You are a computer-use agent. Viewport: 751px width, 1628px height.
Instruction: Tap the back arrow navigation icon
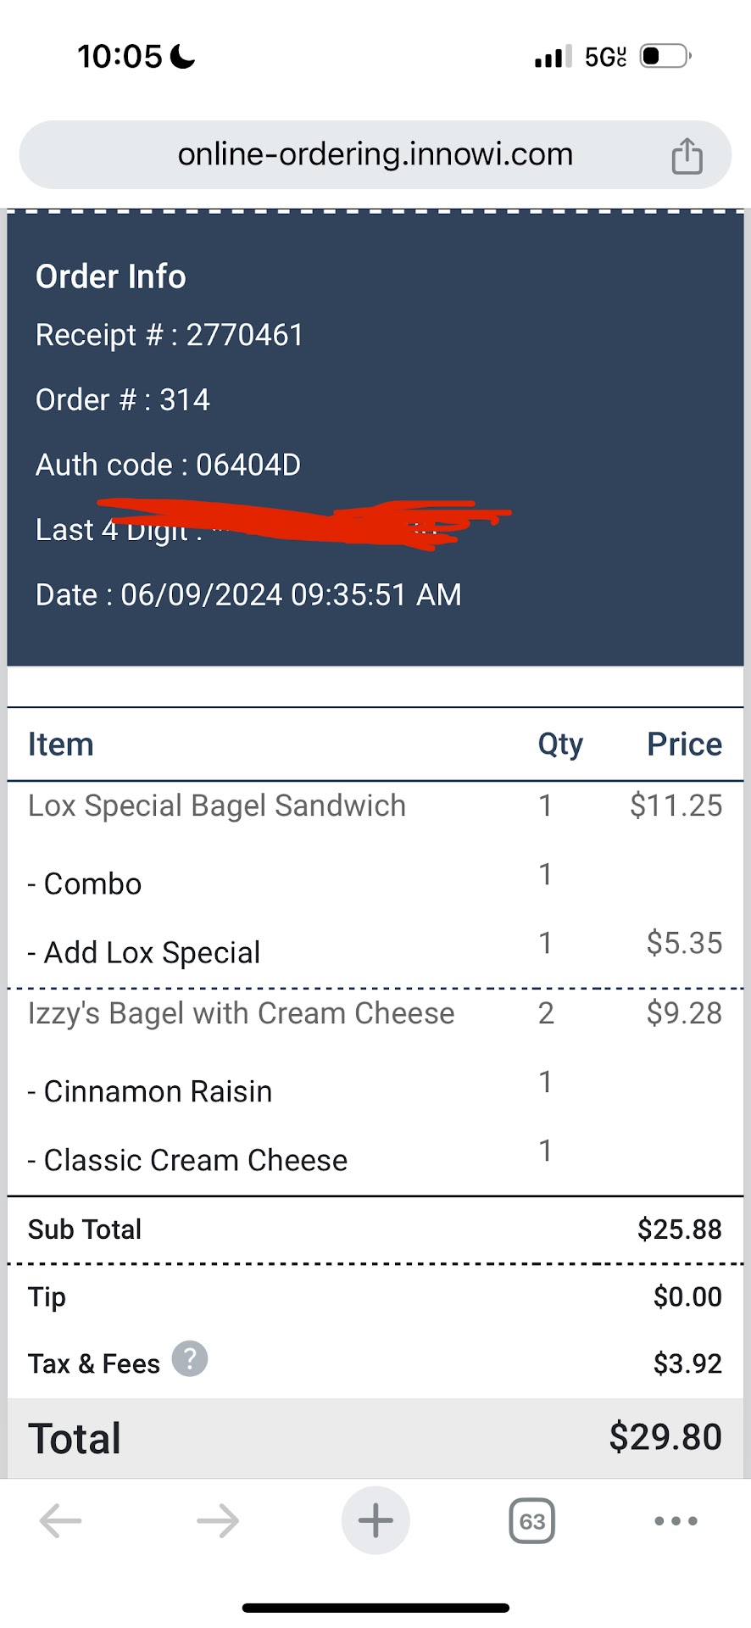click(61, 1520)
